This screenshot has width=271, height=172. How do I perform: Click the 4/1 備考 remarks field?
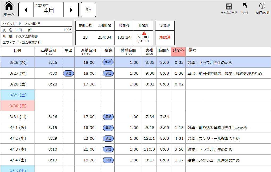(228, 128)
